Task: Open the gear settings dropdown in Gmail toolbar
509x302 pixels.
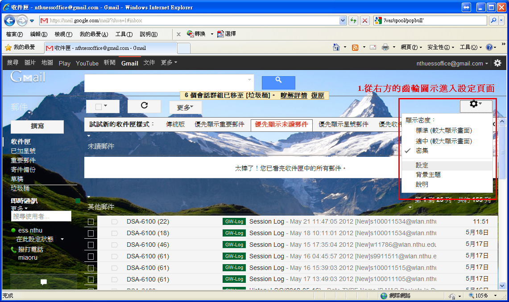Action: 476,105
